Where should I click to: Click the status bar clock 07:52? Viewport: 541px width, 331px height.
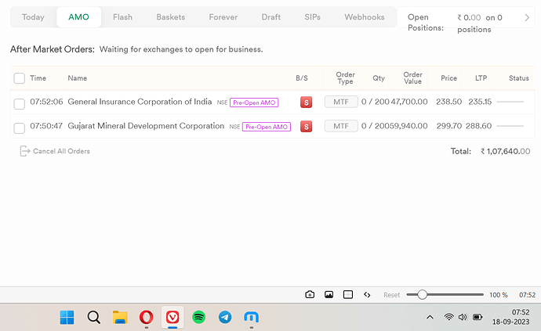pyautogui.click(x=527, y=295)
